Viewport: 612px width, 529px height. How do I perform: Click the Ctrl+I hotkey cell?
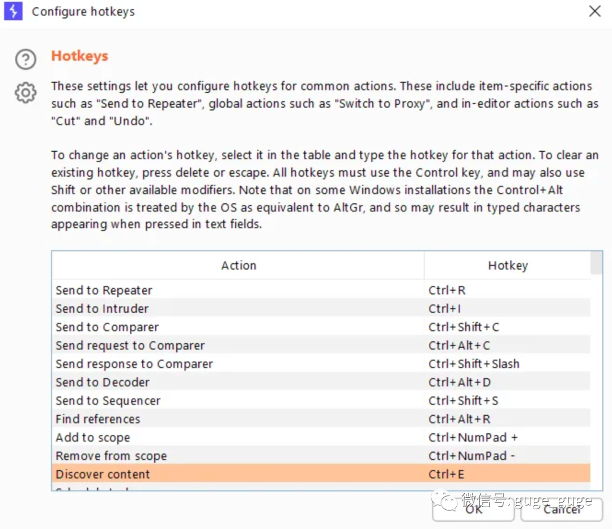pos(507,308)
